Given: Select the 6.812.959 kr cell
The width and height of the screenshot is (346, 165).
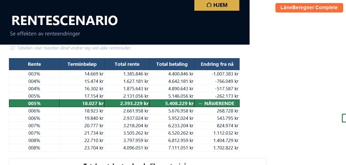Looking at the screenshot, I should [172, 141].
